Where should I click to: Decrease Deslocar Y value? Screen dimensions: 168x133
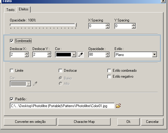point(49,56)
